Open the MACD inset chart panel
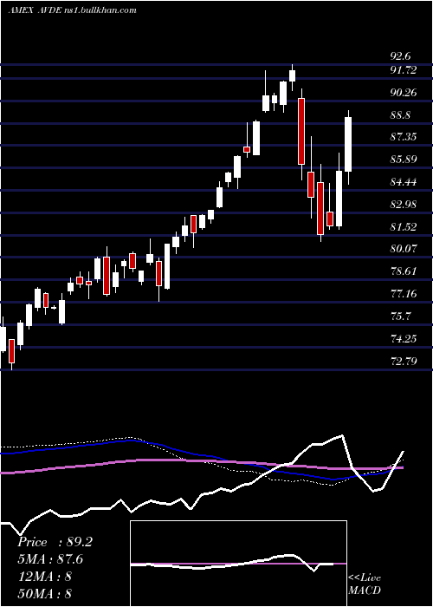This screenshot has width=433, height=607. (238, 564)
